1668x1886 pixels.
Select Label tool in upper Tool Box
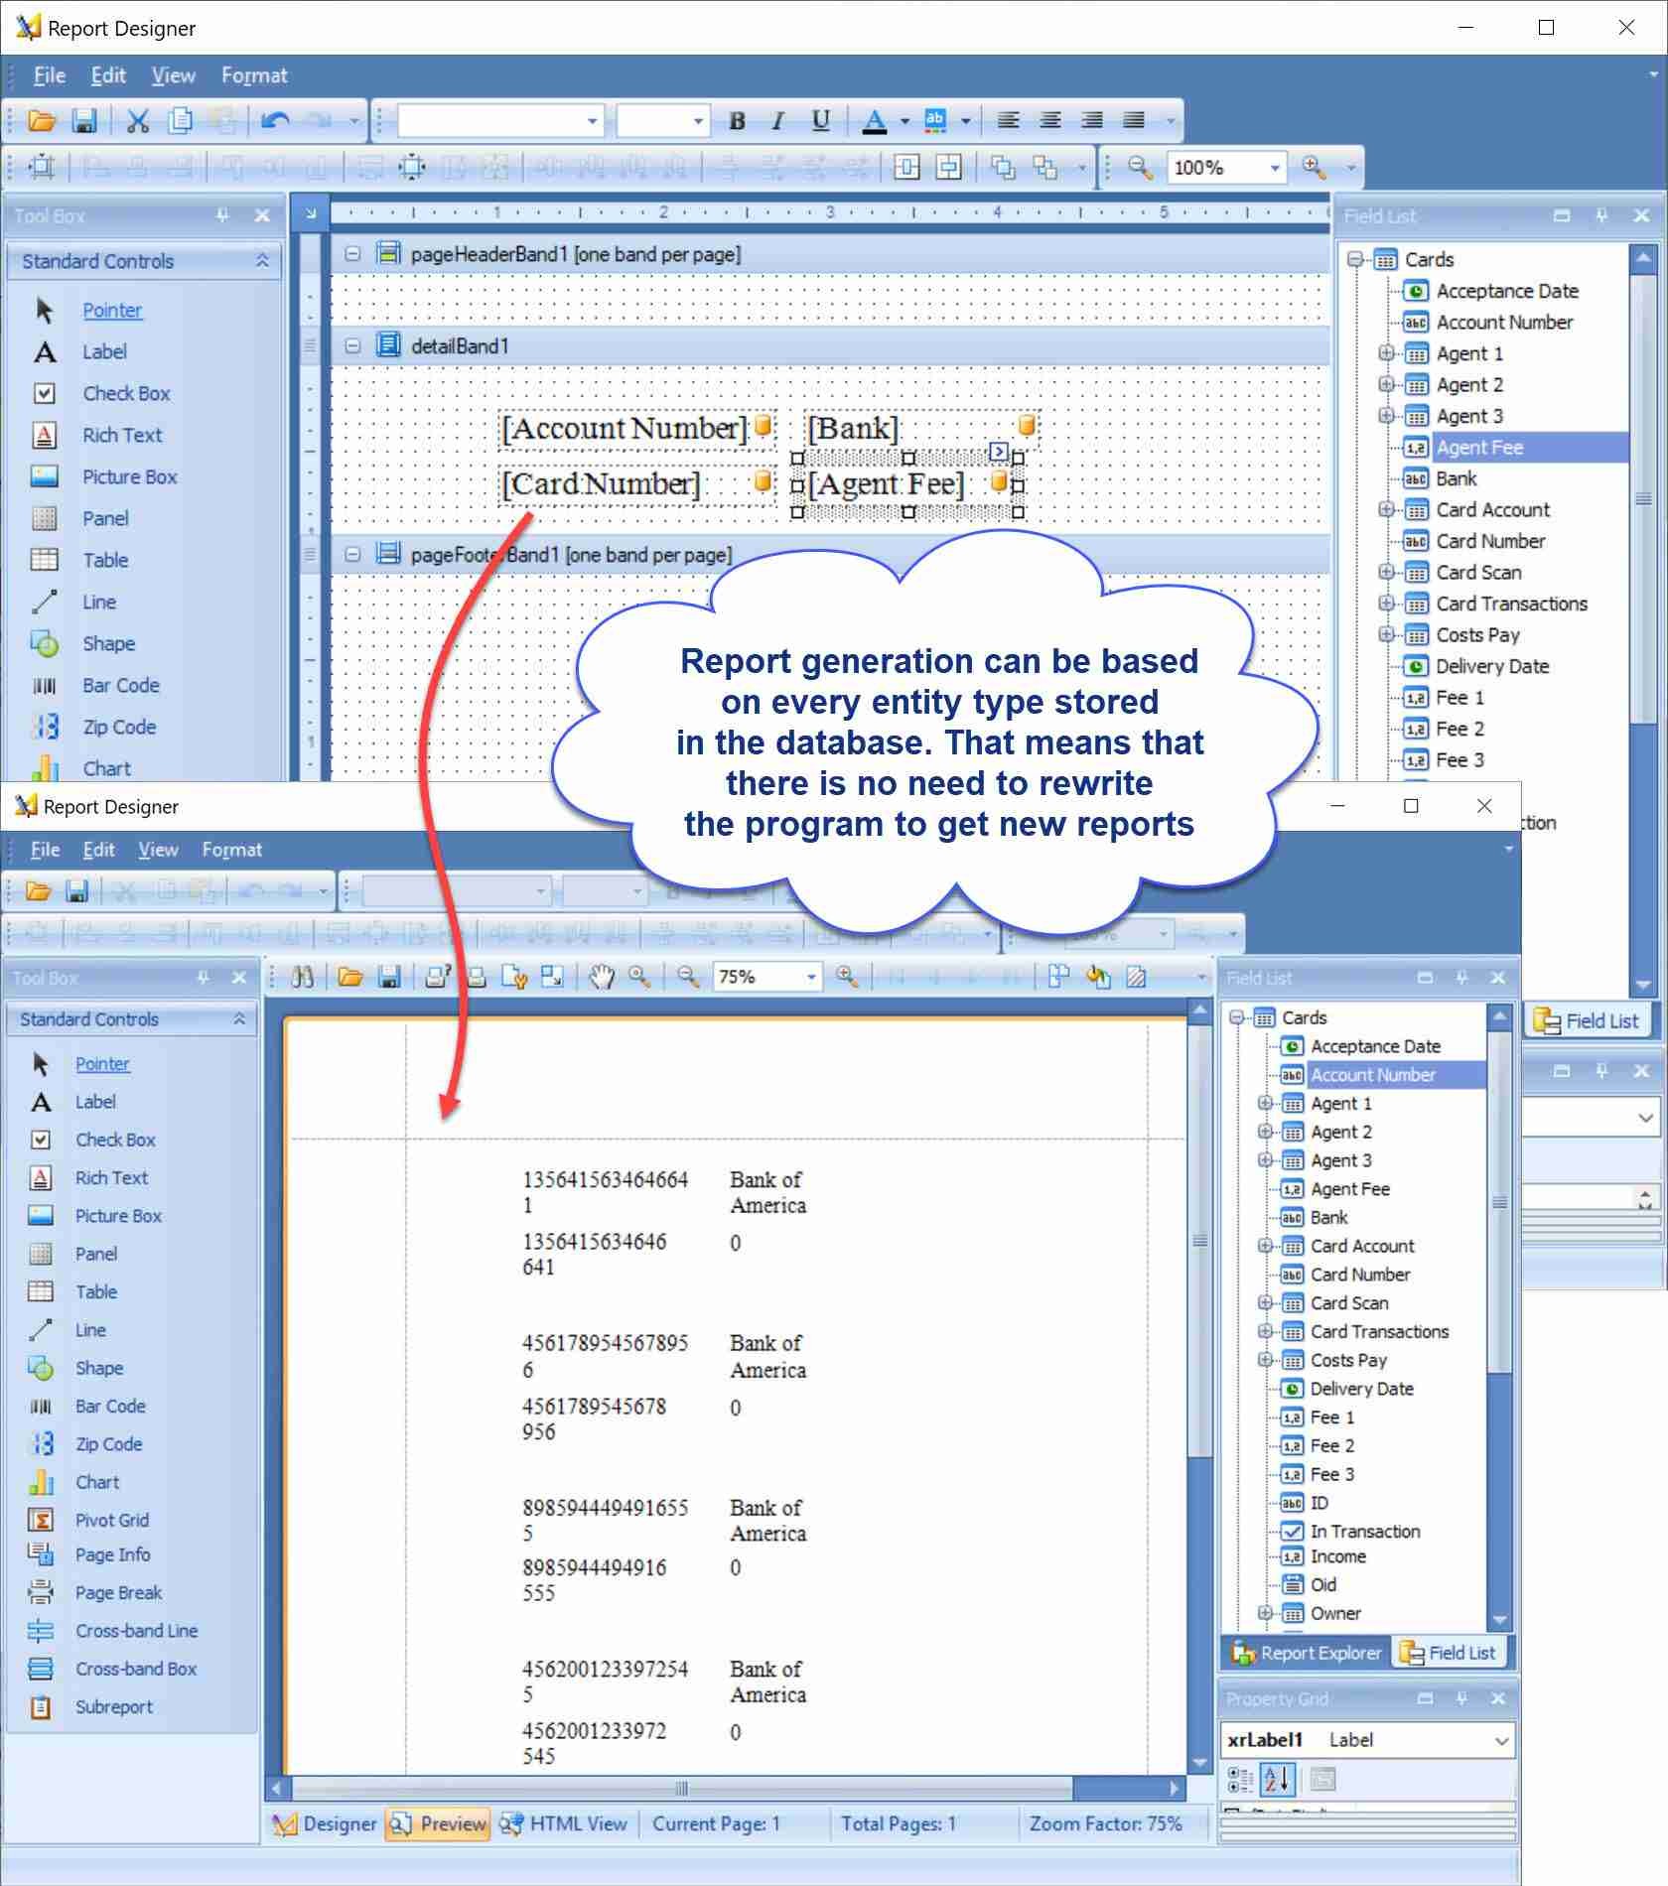point(104,351)
